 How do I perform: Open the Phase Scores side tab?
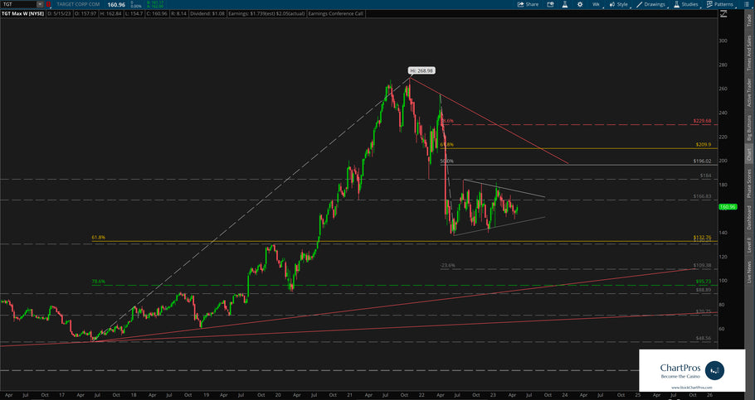pos(748,183)
